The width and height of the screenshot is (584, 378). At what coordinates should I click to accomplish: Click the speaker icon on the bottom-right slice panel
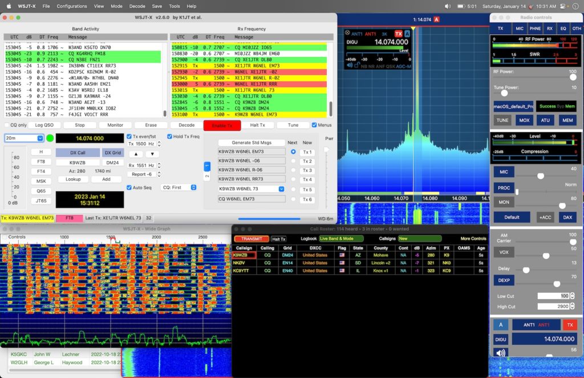pyautogui.click(x=500, y=353)
